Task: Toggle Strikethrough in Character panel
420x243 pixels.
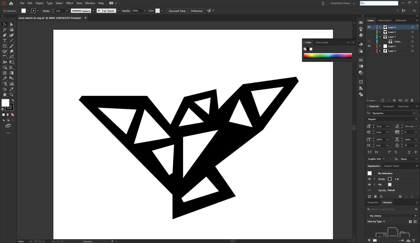Action: (x=416, y=152)
